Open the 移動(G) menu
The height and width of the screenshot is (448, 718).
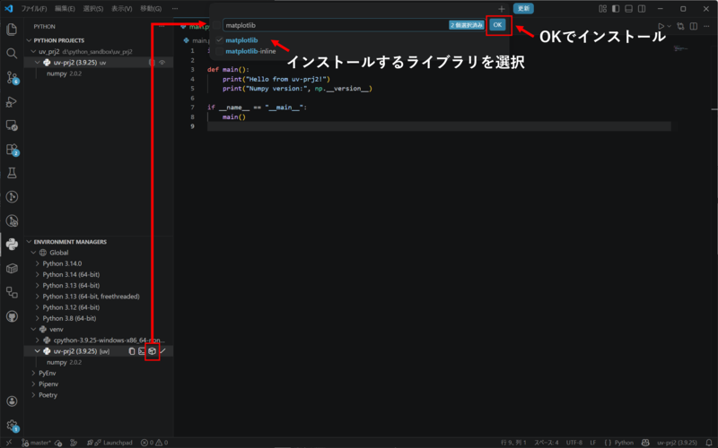pyautogui.click(x=151, y=9)
